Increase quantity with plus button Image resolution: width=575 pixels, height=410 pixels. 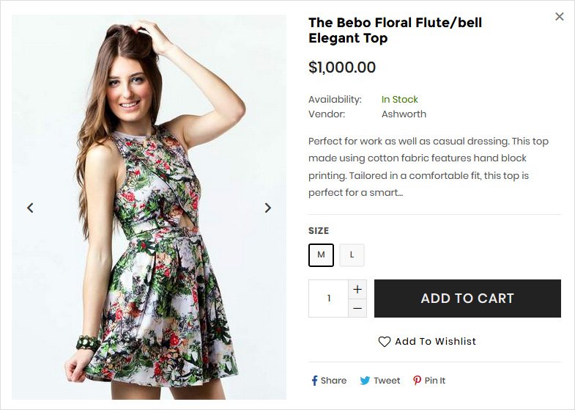357,289
